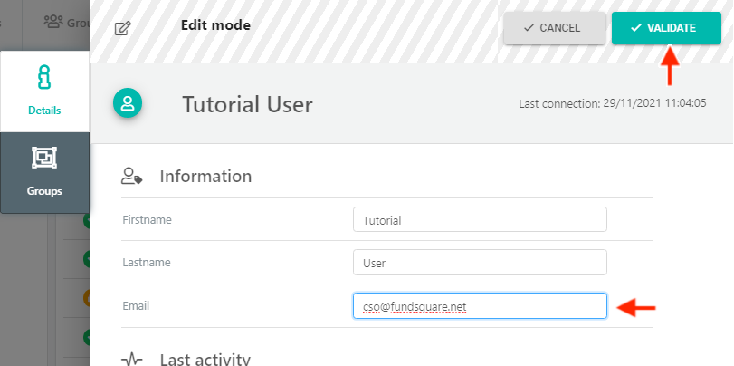Focus the Firstname field containing Tutorial
734x366 pixels.
pos(480,219)
